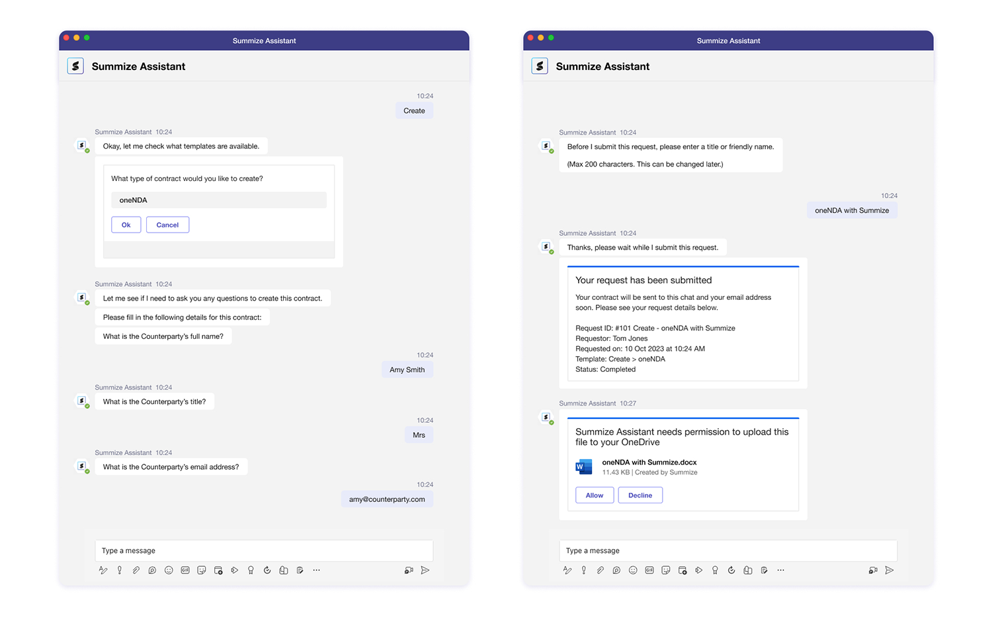992x619 pixels.
Task: Click the clipboard icon in the right window
Action: pyautogui.click(x=765, y=570)
